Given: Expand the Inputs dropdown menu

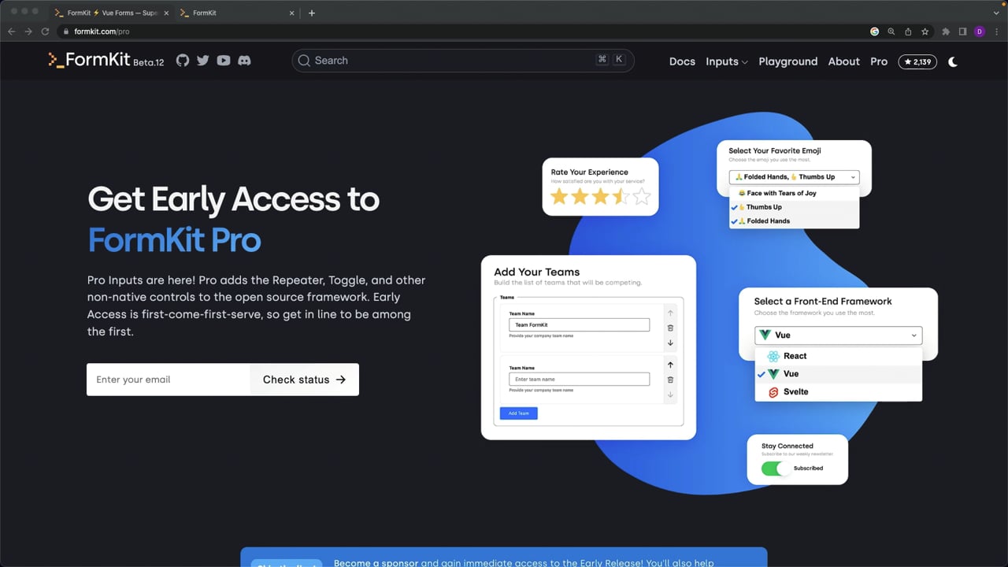Looking at the screenshot, I should 726,61.
